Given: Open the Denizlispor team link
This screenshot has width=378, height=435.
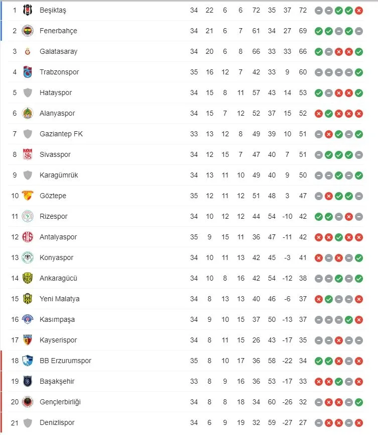Looking at the screenshot, I should (x=58, y=422).
